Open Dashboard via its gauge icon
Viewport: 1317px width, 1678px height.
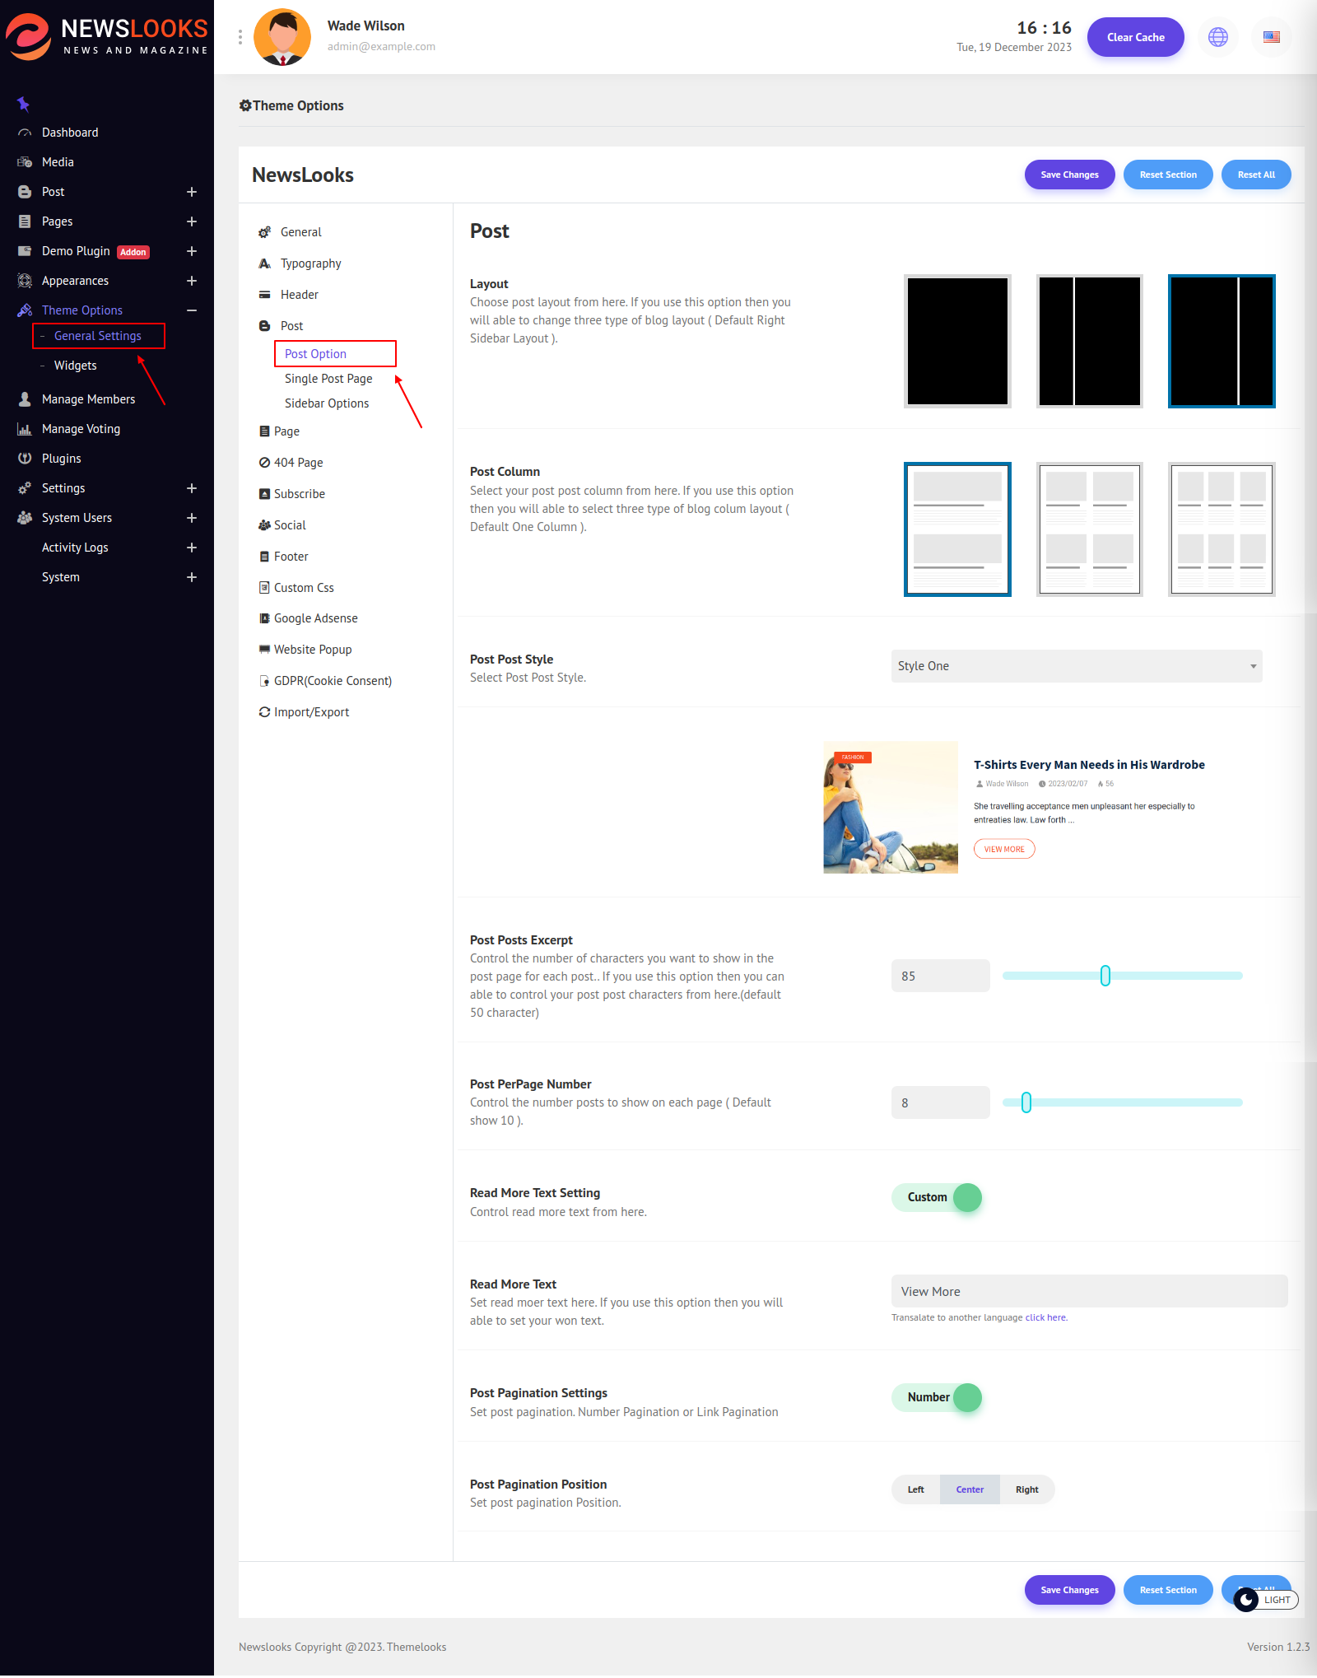(x=25, y=133)
